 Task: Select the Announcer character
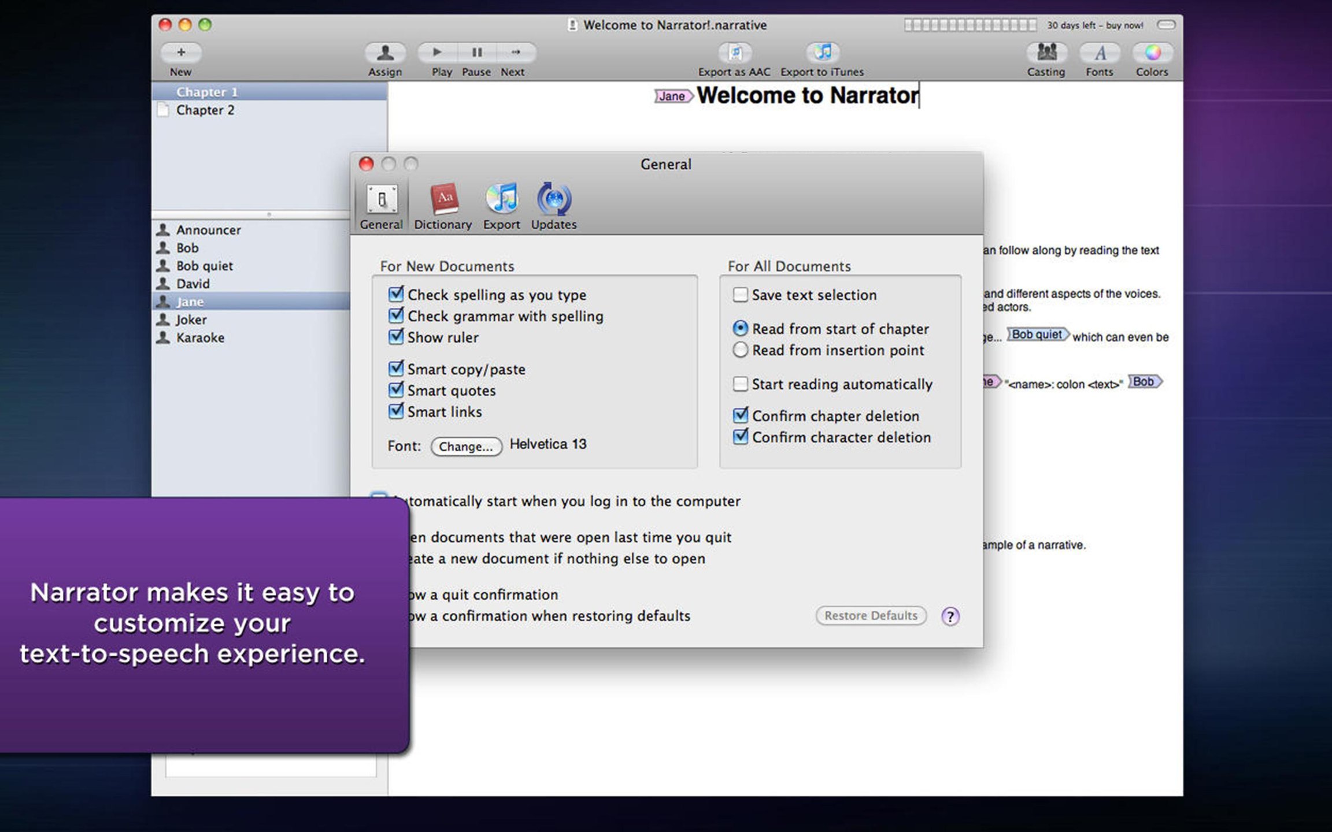(251, 230)
